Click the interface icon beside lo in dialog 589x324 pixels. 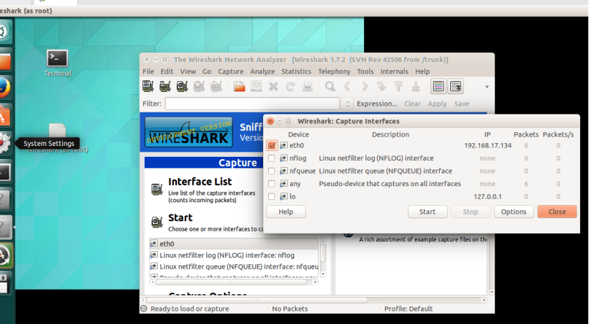tap(284, 196)
